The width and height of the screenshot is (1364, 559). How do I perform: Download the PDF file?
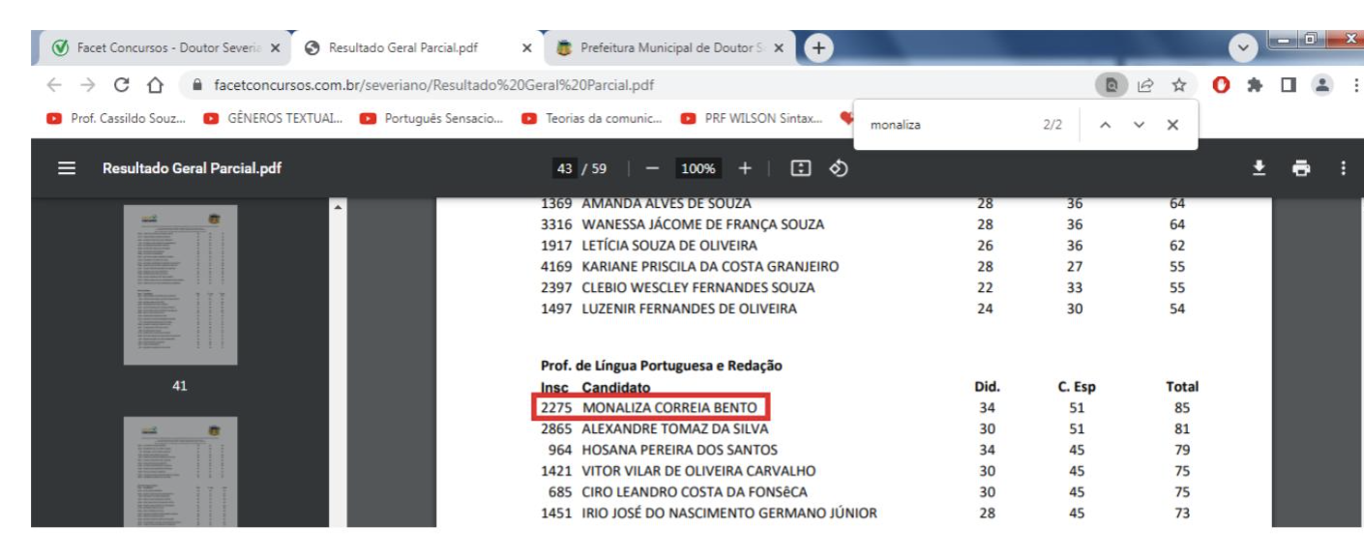pos(1259,168)
